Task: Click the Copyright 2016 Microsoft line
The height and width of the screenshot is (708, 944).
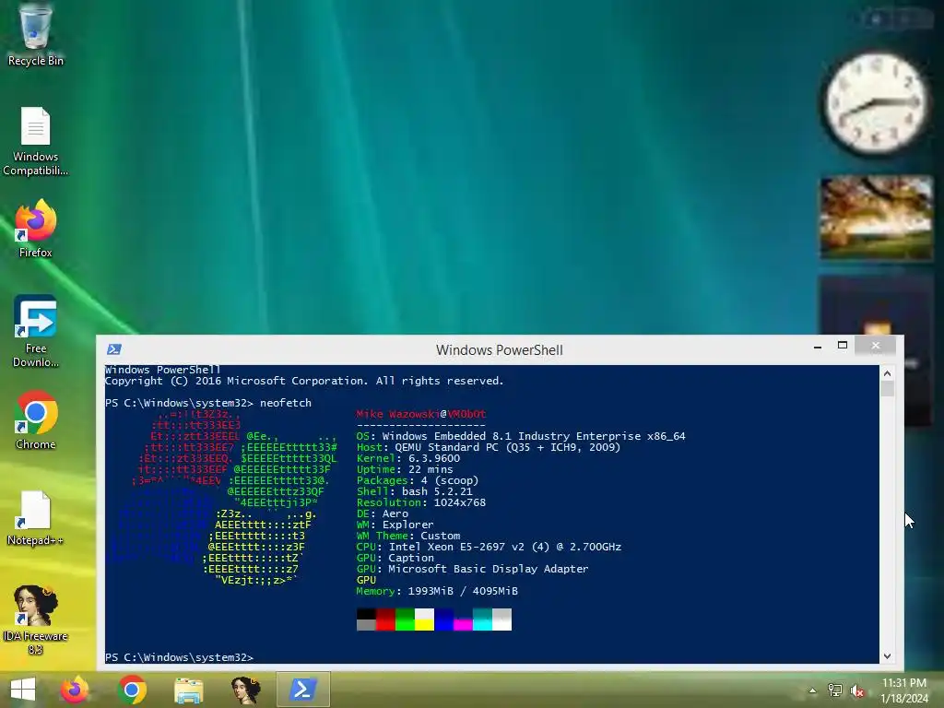Action: click(304, 381)
